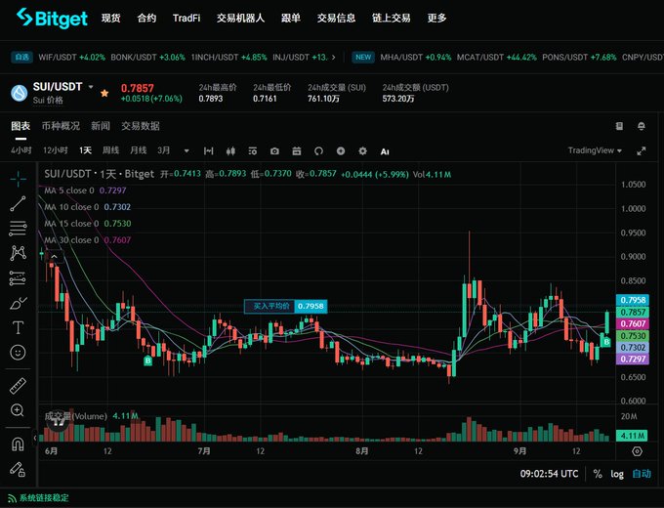664x508 pixels.
Task: Switch to the 新闻 tab
Action: pos(101,126)
